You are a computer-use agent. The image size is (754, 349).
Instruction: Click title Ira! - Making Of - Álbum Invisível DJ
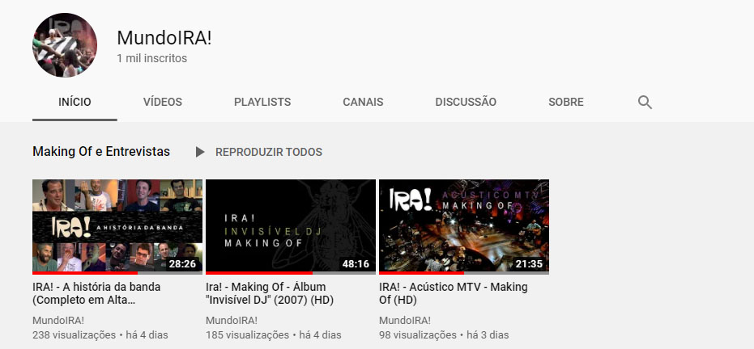[x=270, y=293]
